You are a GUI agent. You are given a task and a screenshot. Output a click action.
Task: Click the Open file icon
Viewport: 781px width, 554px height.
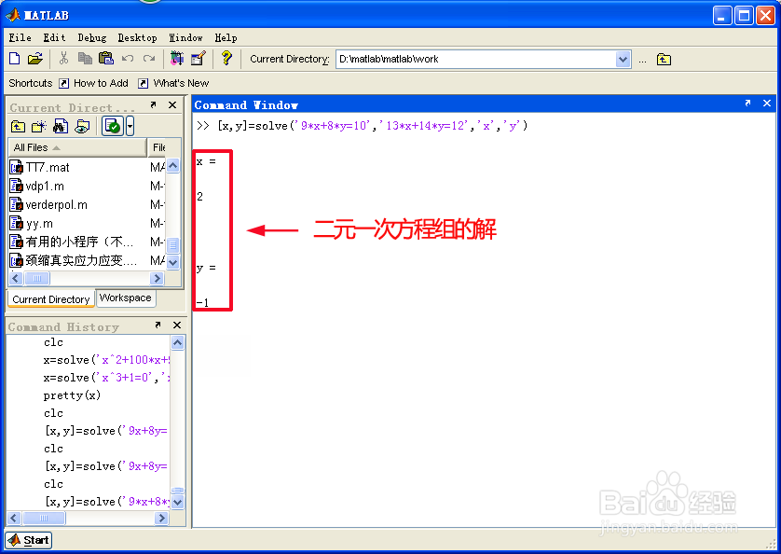[34, 59]
